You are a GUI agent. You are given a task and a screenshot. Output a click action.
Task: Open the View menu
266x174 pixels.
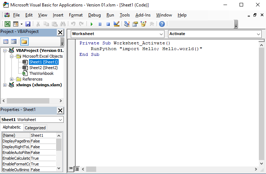[x=43, y=15]
